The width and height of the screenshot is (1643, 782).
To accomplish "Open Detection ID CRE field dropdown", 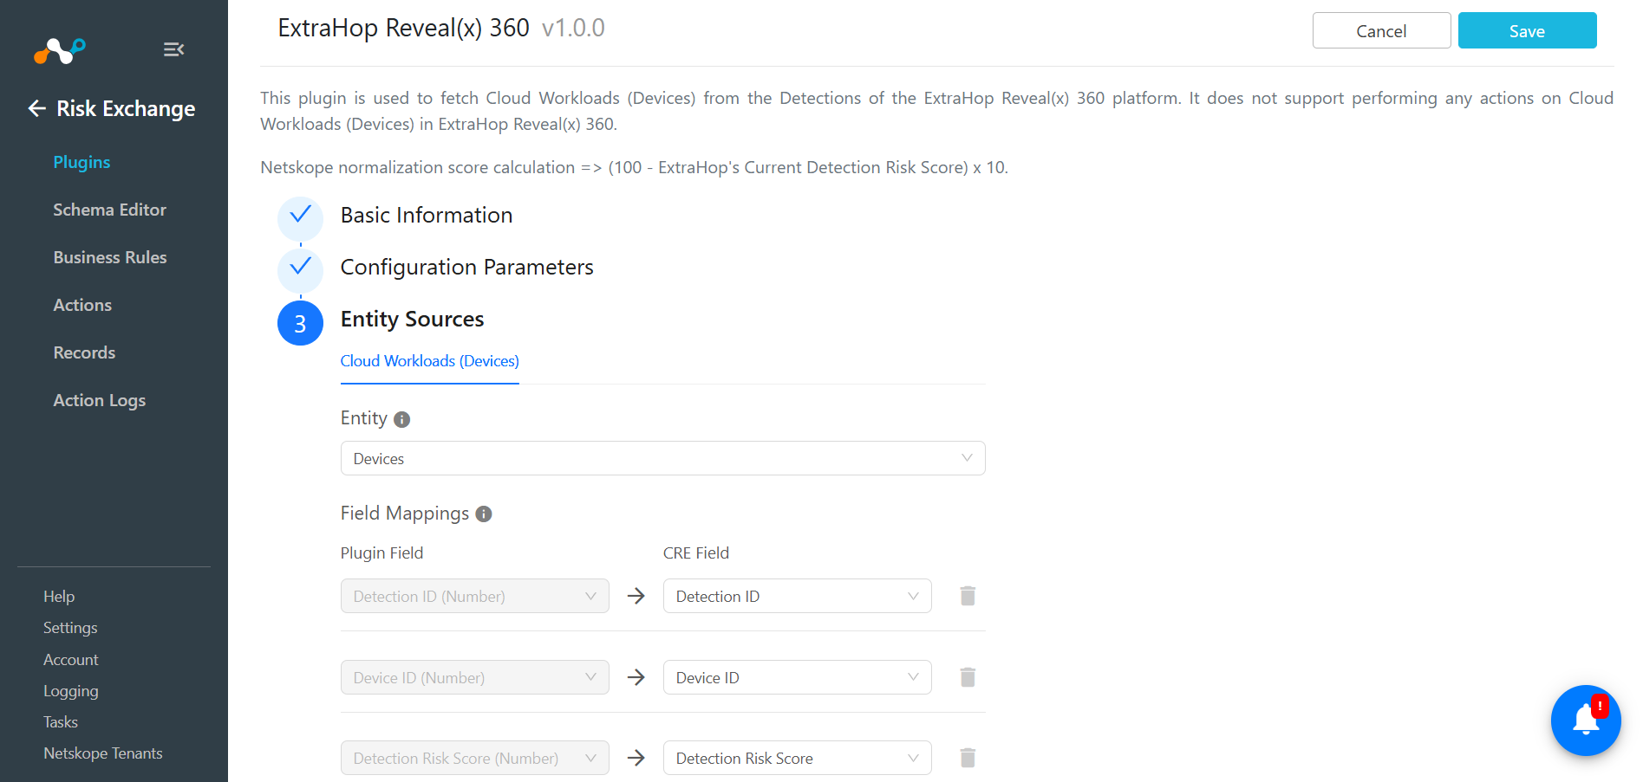I will (797, 596).
